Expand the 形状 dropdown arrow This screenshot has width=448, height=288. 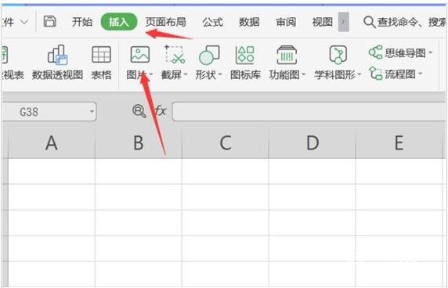pyautogui.click(x=220, y=75)
